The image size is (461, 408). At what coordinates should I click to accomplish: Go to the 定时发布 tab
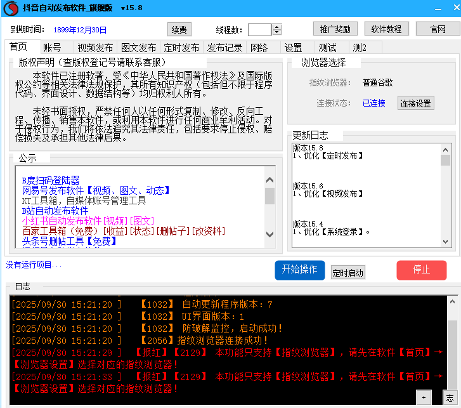pyautogui.click(x=181, y=48)
